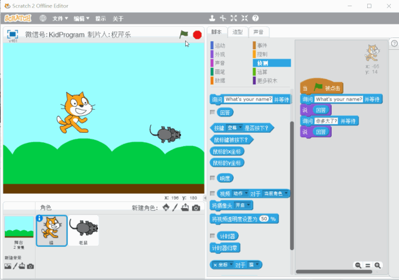The height and width of the screenshot is (280, 399).
Task: Toggle the 视频 video motion checkbox
Action: [x=213, y=193]
